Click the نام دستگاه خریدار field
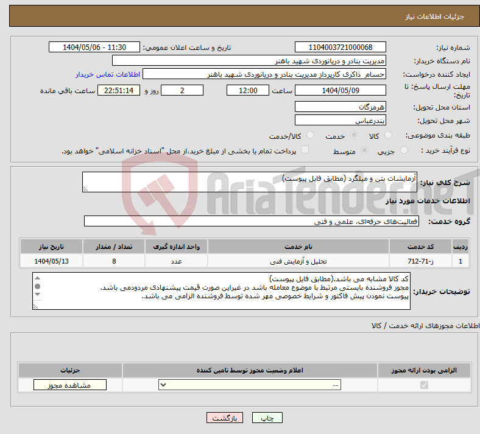Viewport: 480px width, 434px height. coord(249,60)
